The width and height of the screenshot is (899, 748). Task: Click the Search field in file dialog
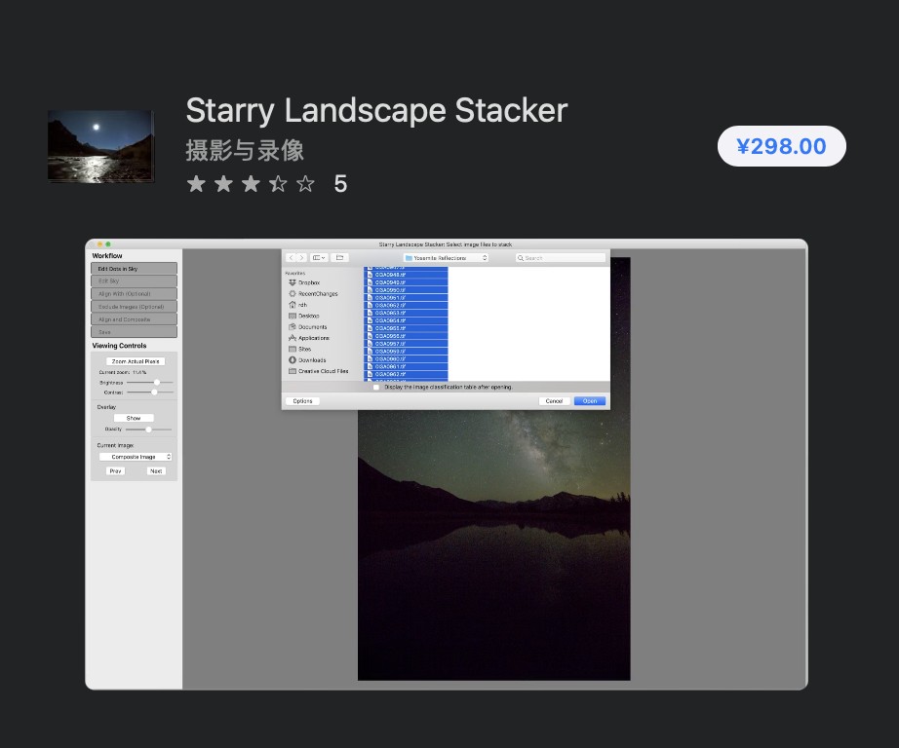[x=560, y=258]
